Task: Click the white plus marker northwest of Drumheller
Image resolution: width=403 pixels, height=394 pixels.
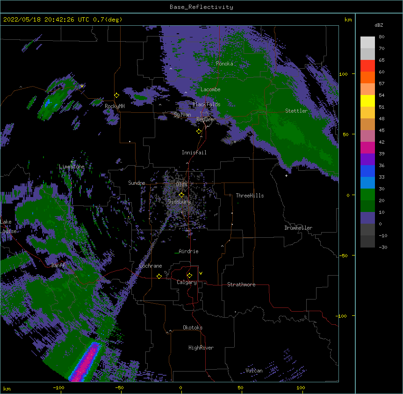Action: tap(286, 175)
